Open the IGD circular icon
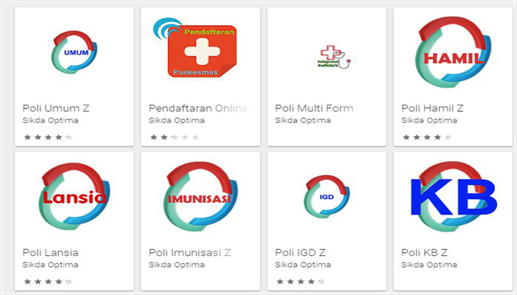 326,197
